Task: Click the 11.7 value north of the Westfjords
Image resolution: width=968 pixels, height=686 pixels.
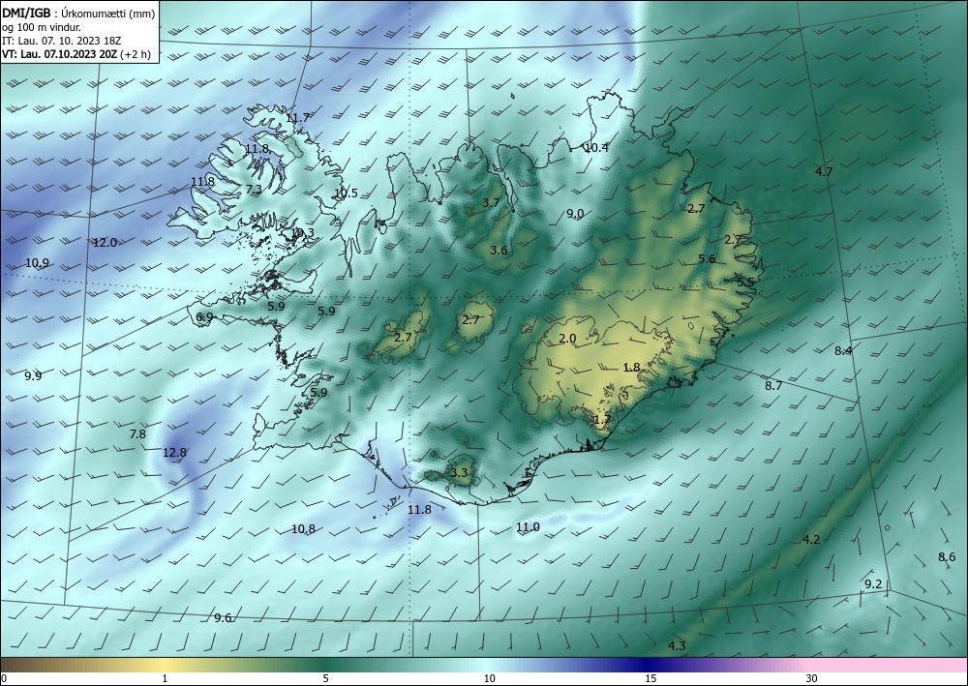Action: [297, 117]
